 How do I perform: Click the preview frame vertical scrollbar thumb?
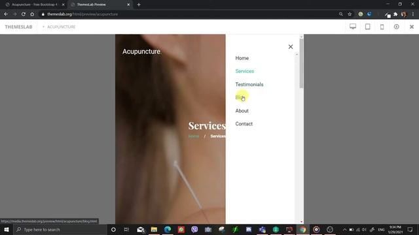(x=301, y=63)
